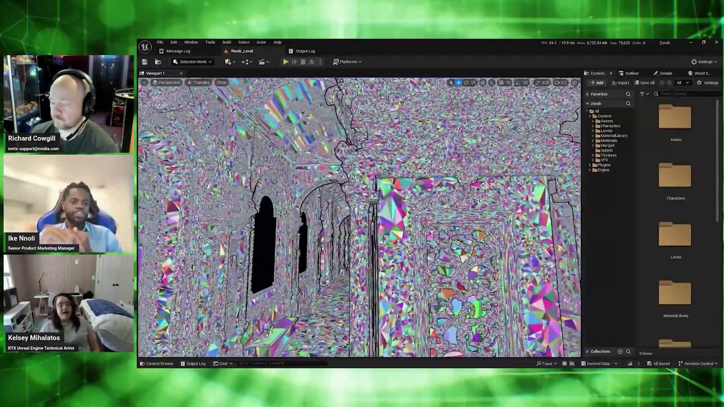Adjust camera speed setting in viewport toolbar
Screen dimensions: 724x407
[x=561, y=82]
